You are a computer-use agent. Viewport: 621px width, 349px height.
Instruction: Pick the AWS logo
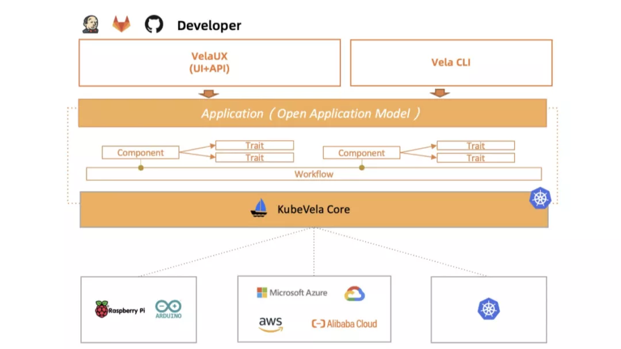(270, 324)
